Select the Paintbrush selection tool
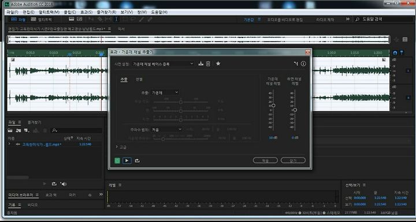The width and height of the screenshot is (416, 222). tap(142, 19)
